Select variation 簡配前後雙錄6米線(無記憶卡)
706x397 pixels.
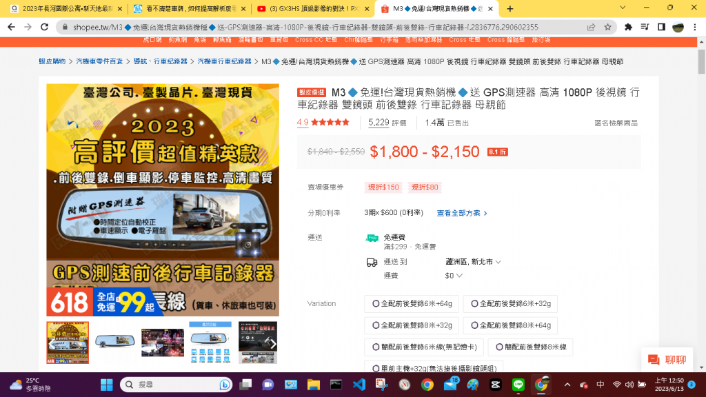424,347
